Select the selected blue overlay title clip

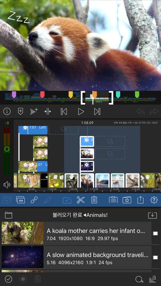coord(87,141)
